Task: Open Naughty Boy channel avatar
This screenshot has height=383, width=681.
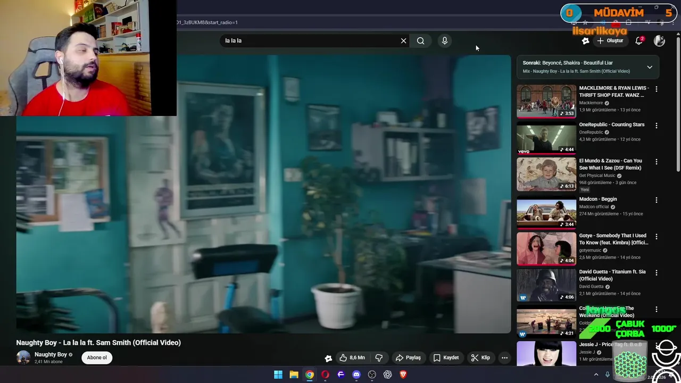Action: pyautogui.click(x=23, y=357)
